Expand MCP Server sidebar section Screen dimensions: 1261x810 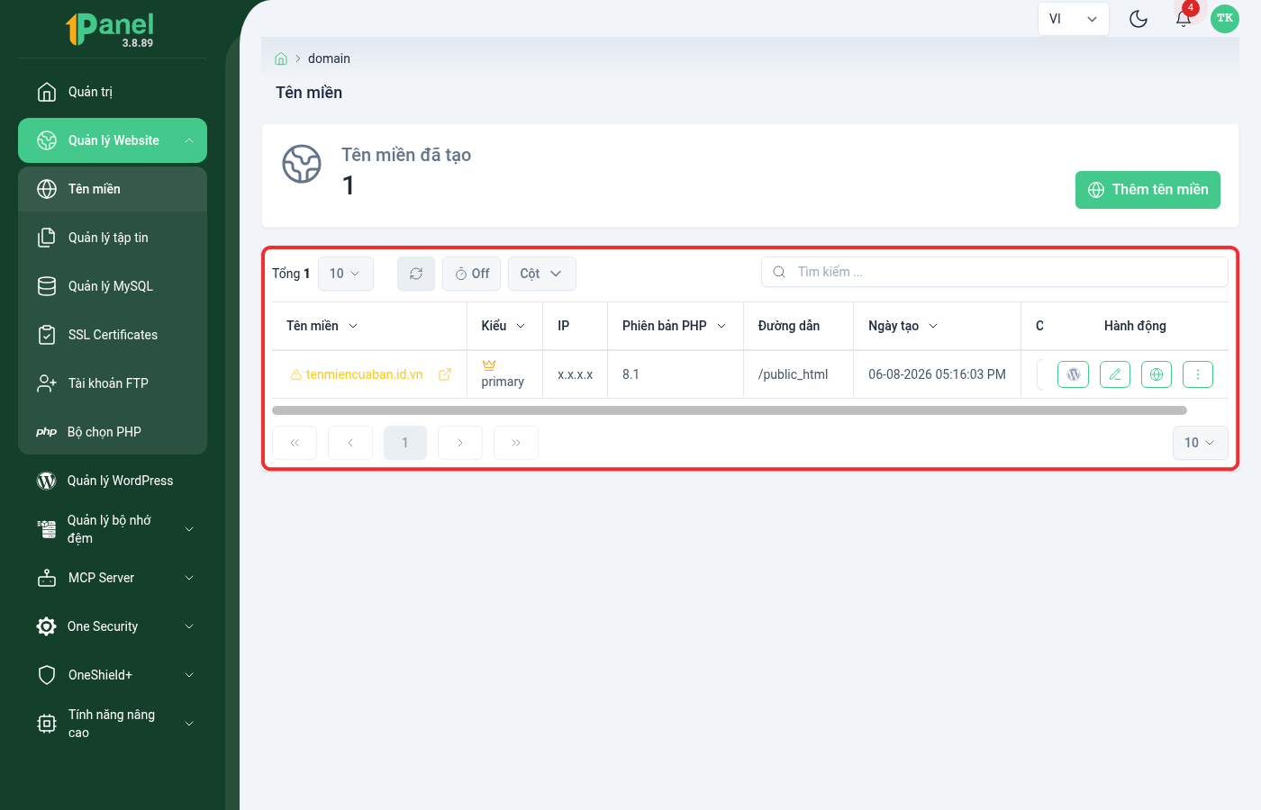click(113, 578)
